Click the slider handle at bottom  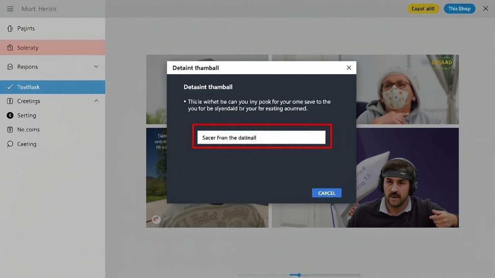[299, 275]
